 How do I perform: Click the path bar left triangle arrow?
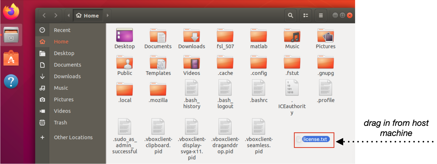point(68,16)
